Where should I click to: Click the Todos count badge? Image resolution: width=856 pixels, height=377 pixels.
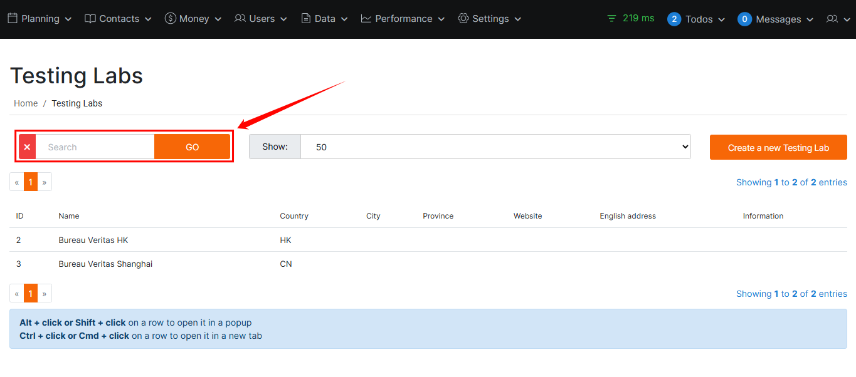(x=674, y=19)
